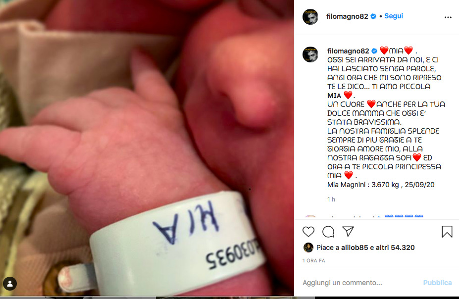
Task: Show tagged people icon on photo
Action: (x=10, y=284)
